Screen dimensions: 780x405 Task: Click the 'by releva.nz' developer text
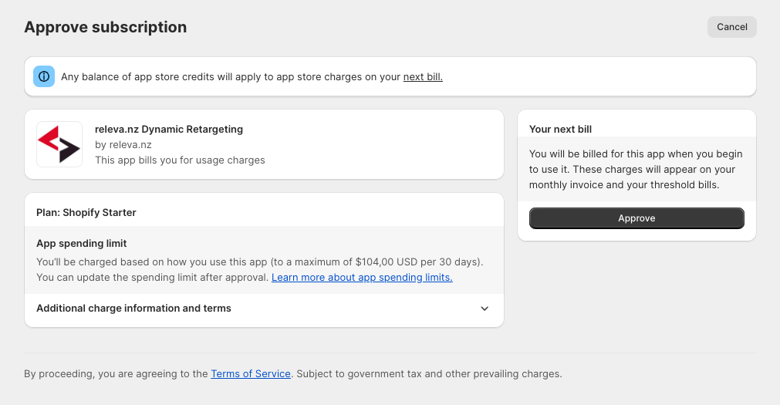[x=123, y=145]
